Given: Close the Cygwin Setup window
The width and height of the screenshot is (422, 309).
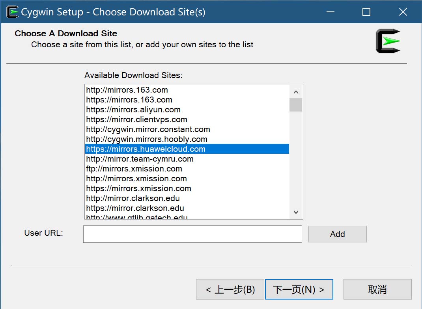Looking at the screenshot, I should pos(403,12).
